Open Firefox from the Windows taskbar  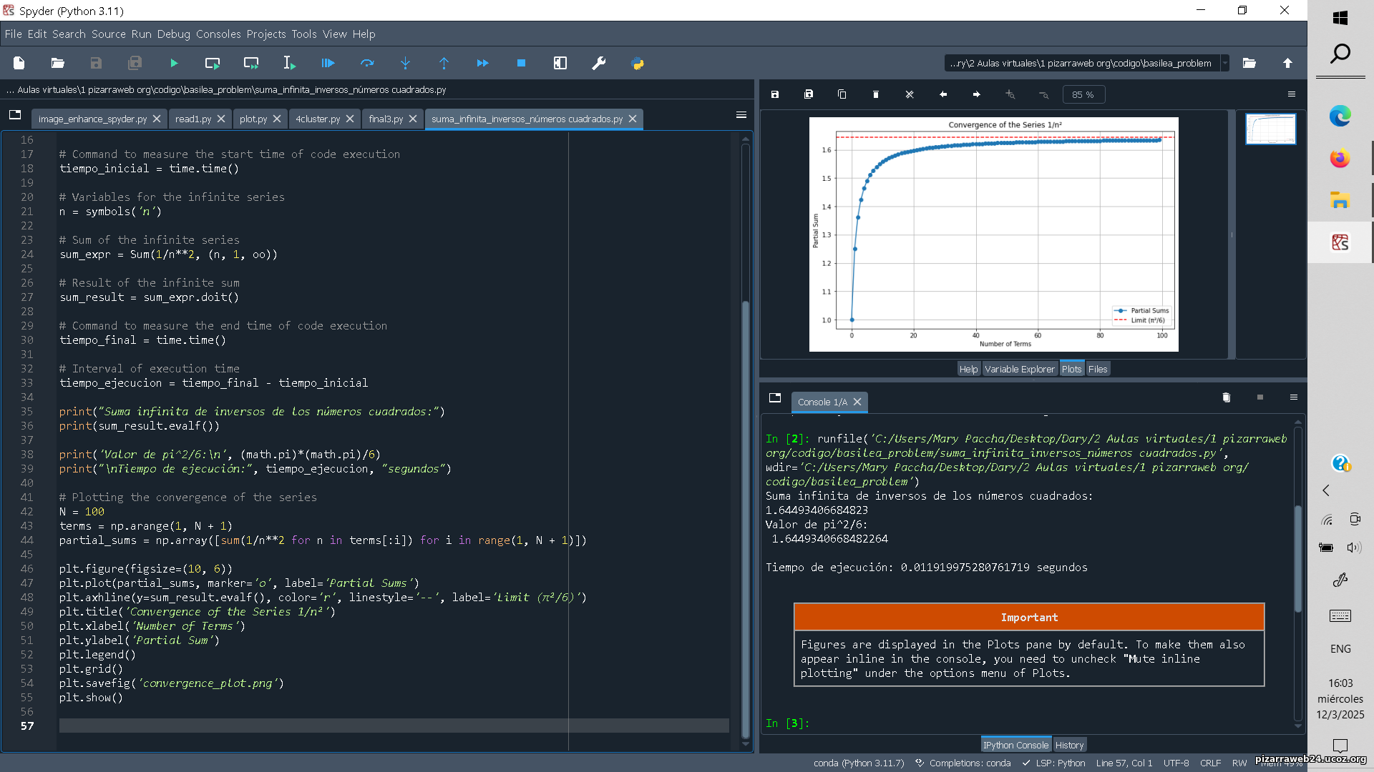click(x=1340, y=159)
